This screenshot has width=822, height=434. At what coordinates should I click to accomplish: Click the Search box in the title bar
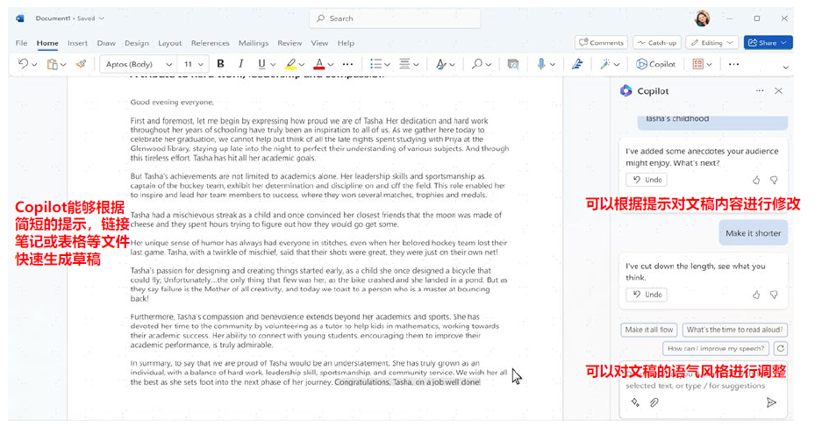395,18
